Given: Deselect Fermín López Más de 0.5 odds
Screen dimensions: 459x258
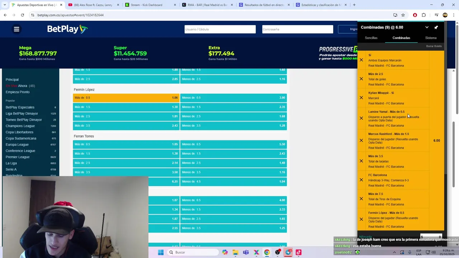Looking at the screenshot, I should tap(126, 98).
